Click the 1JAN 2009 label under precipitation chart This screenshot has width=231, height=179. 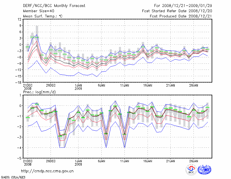tap(78, 163)
